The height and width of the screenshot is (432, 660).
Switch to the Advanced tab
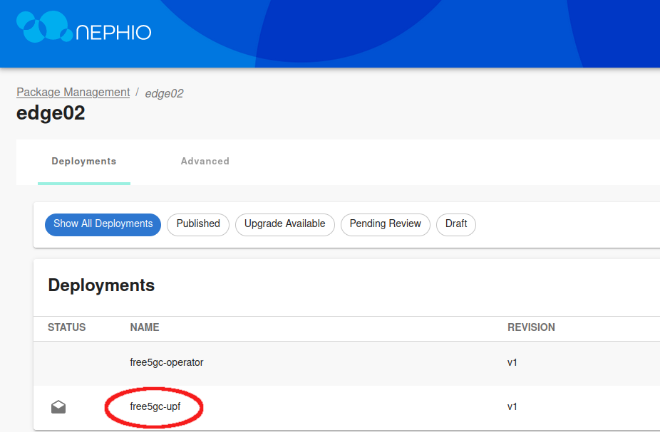[x=205, y=162]
